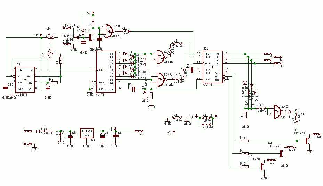The image size is (323, 186).
Task: Click resistor R2 beside SR2
Action: click(x=60, y=61)
